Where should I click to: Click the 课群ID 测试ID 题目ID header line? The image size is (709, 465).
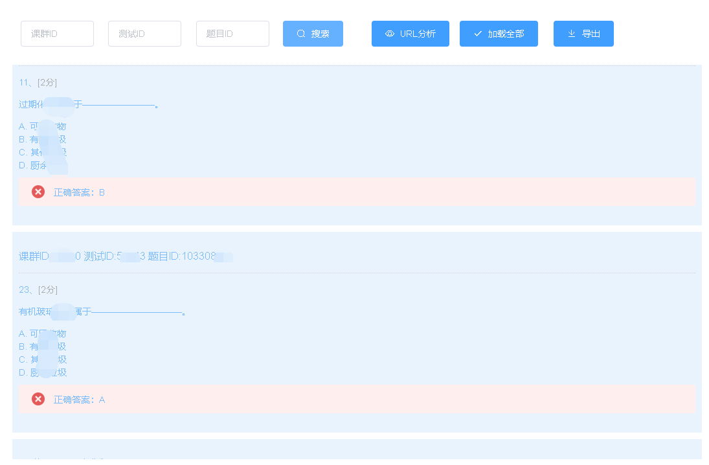point(126,256)
